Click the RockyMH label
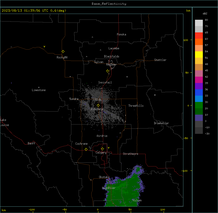Image resolution: width=218 pixels, height=213 pixels. (62, 57)
